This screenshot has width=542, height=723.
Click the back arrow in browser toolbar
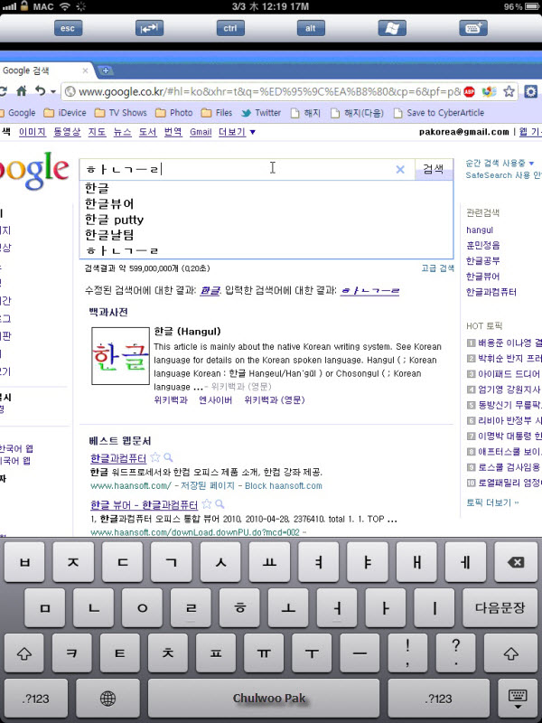[x=40, y=91]
